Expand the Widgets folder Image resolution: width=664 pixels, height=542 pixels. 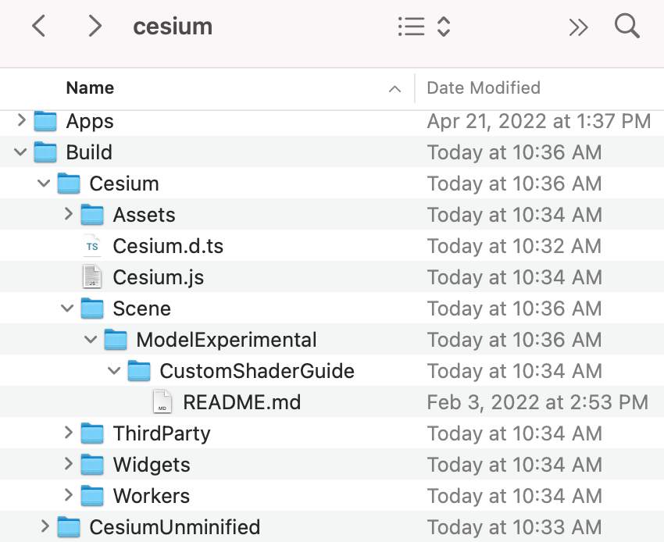pos(67,464)
